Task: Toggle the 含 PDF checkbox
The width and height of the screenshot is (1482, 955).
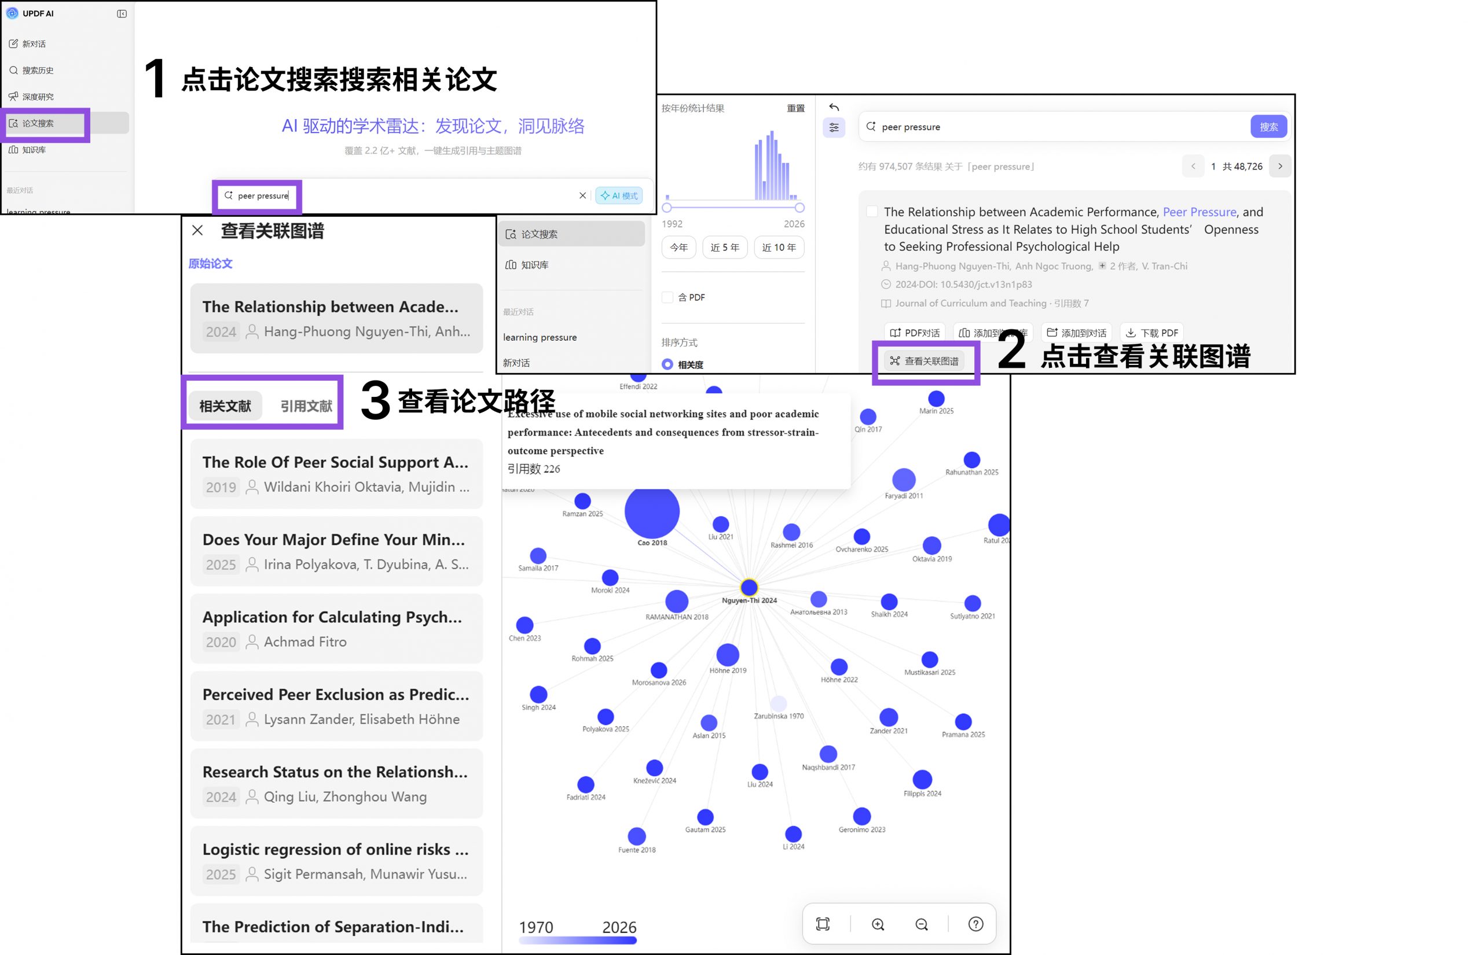Action: click(667, 297)
